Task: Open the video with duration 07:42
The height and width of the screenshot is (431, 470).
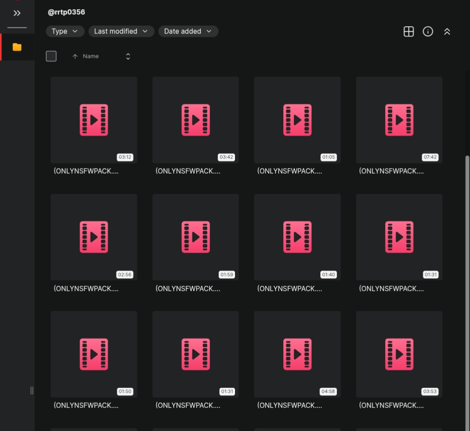Action: pyautogui.click(x=399, y=120)
